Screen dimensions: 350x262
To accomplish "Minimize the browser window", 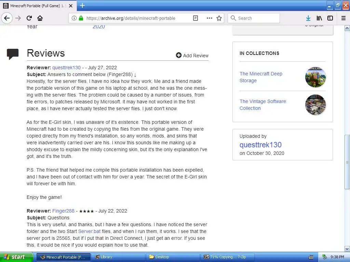I will pos(330,6).
